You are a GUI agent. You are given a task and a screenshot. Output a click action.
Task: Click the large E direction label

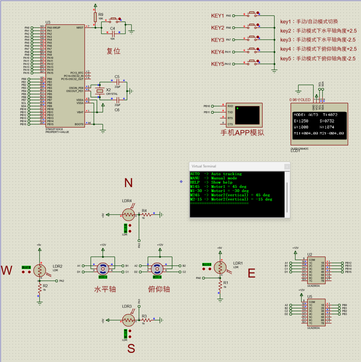(x=251, y=273)
